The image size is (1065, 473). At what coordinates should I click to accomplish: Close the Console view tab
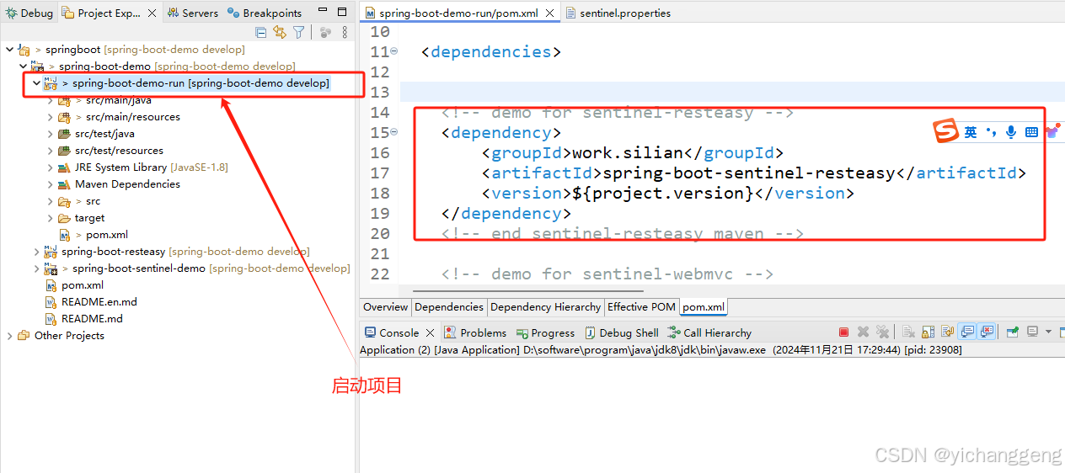coord(431,333)
